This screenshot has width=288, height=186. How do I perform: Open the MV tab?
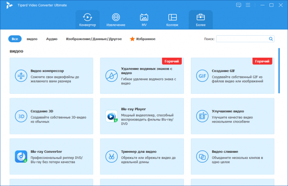(144, 20)
